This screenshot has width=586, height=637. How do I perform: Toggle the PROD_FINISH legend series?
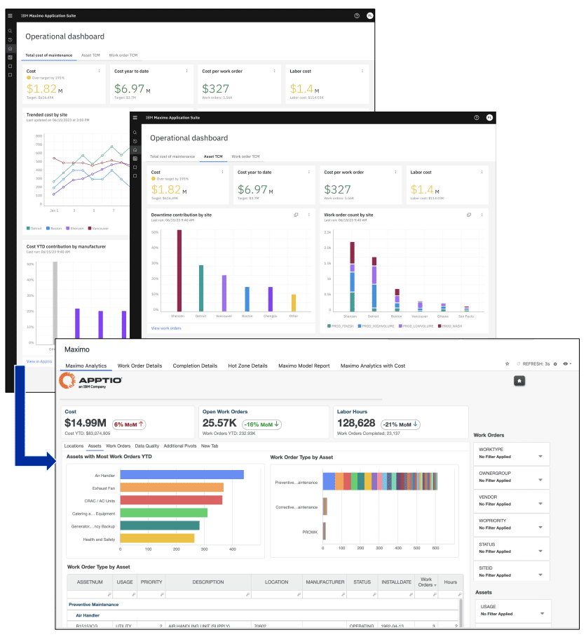point(342,326)
